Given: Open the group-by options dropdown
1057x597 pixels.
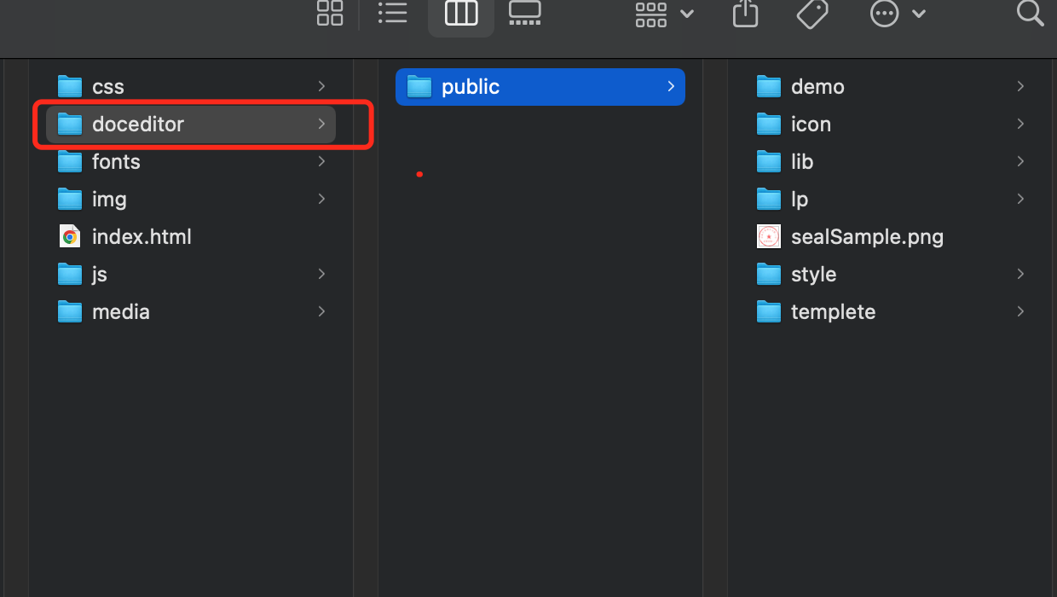Looking at the screenshot, I should click(665, 14).
